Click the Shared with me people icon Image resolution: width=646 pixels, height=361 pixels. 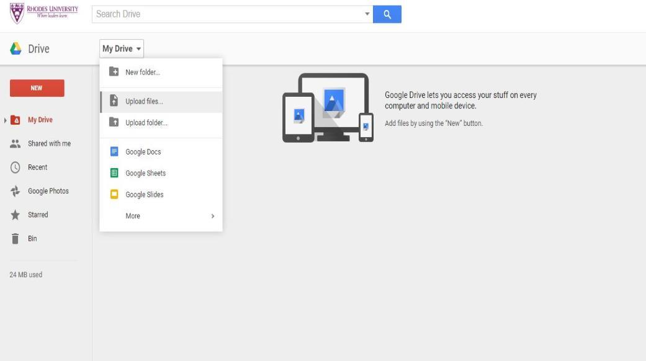tap(16, 144)
